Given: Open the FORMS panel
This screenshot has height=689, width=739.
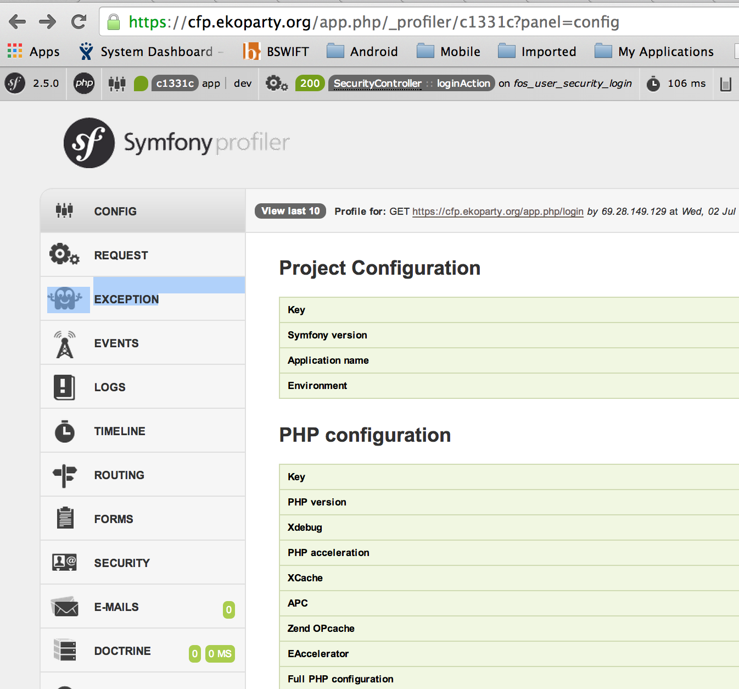Looking at the screenshot, I should tap(143, 519).
